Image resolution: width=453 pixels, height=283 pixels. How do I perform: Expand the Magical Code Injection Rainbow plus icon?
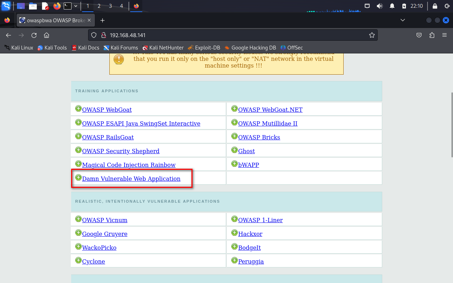tap(79, 164)
